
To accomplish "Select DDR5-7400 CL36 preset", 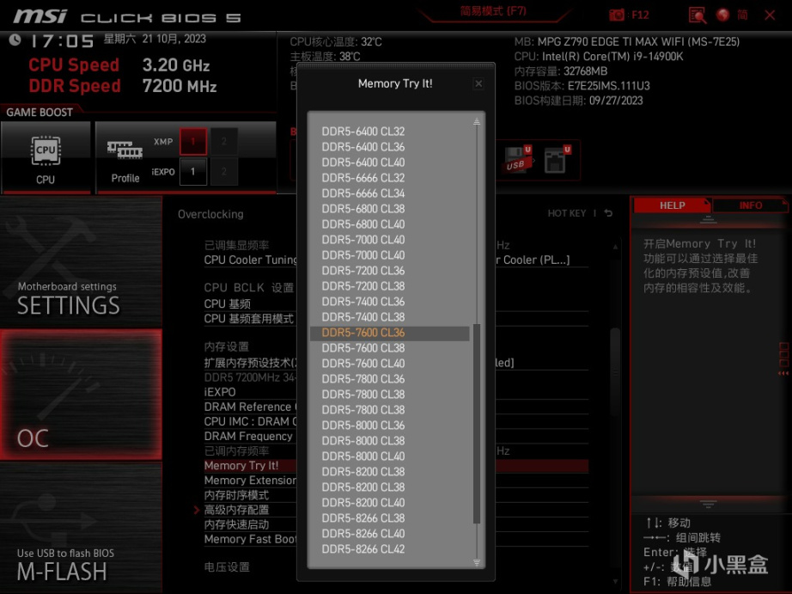I will [363, 302].
